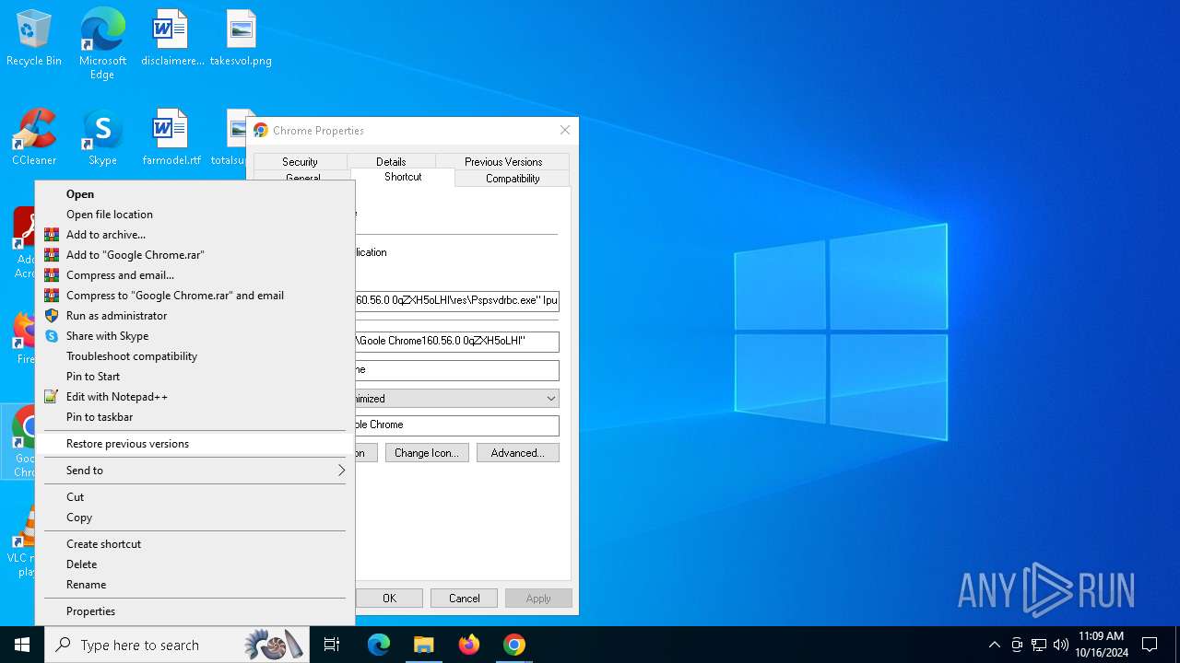
Task: Select the Skype desktop shortcut
Action: coord(102,137)
